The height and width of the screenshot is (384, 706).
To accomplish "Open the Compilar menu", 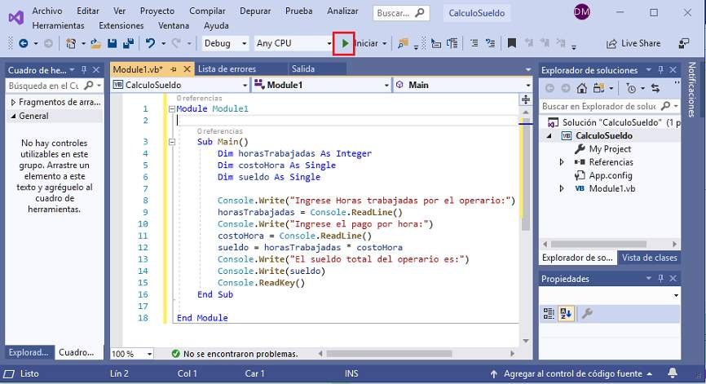I will click(207, 11).
